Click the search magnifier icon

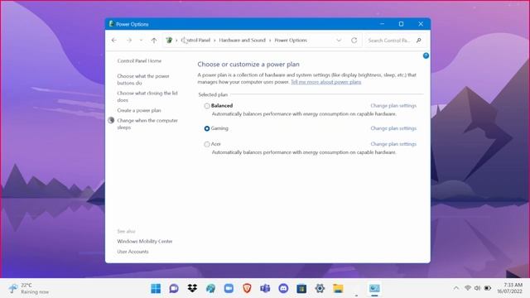[419, 41]
